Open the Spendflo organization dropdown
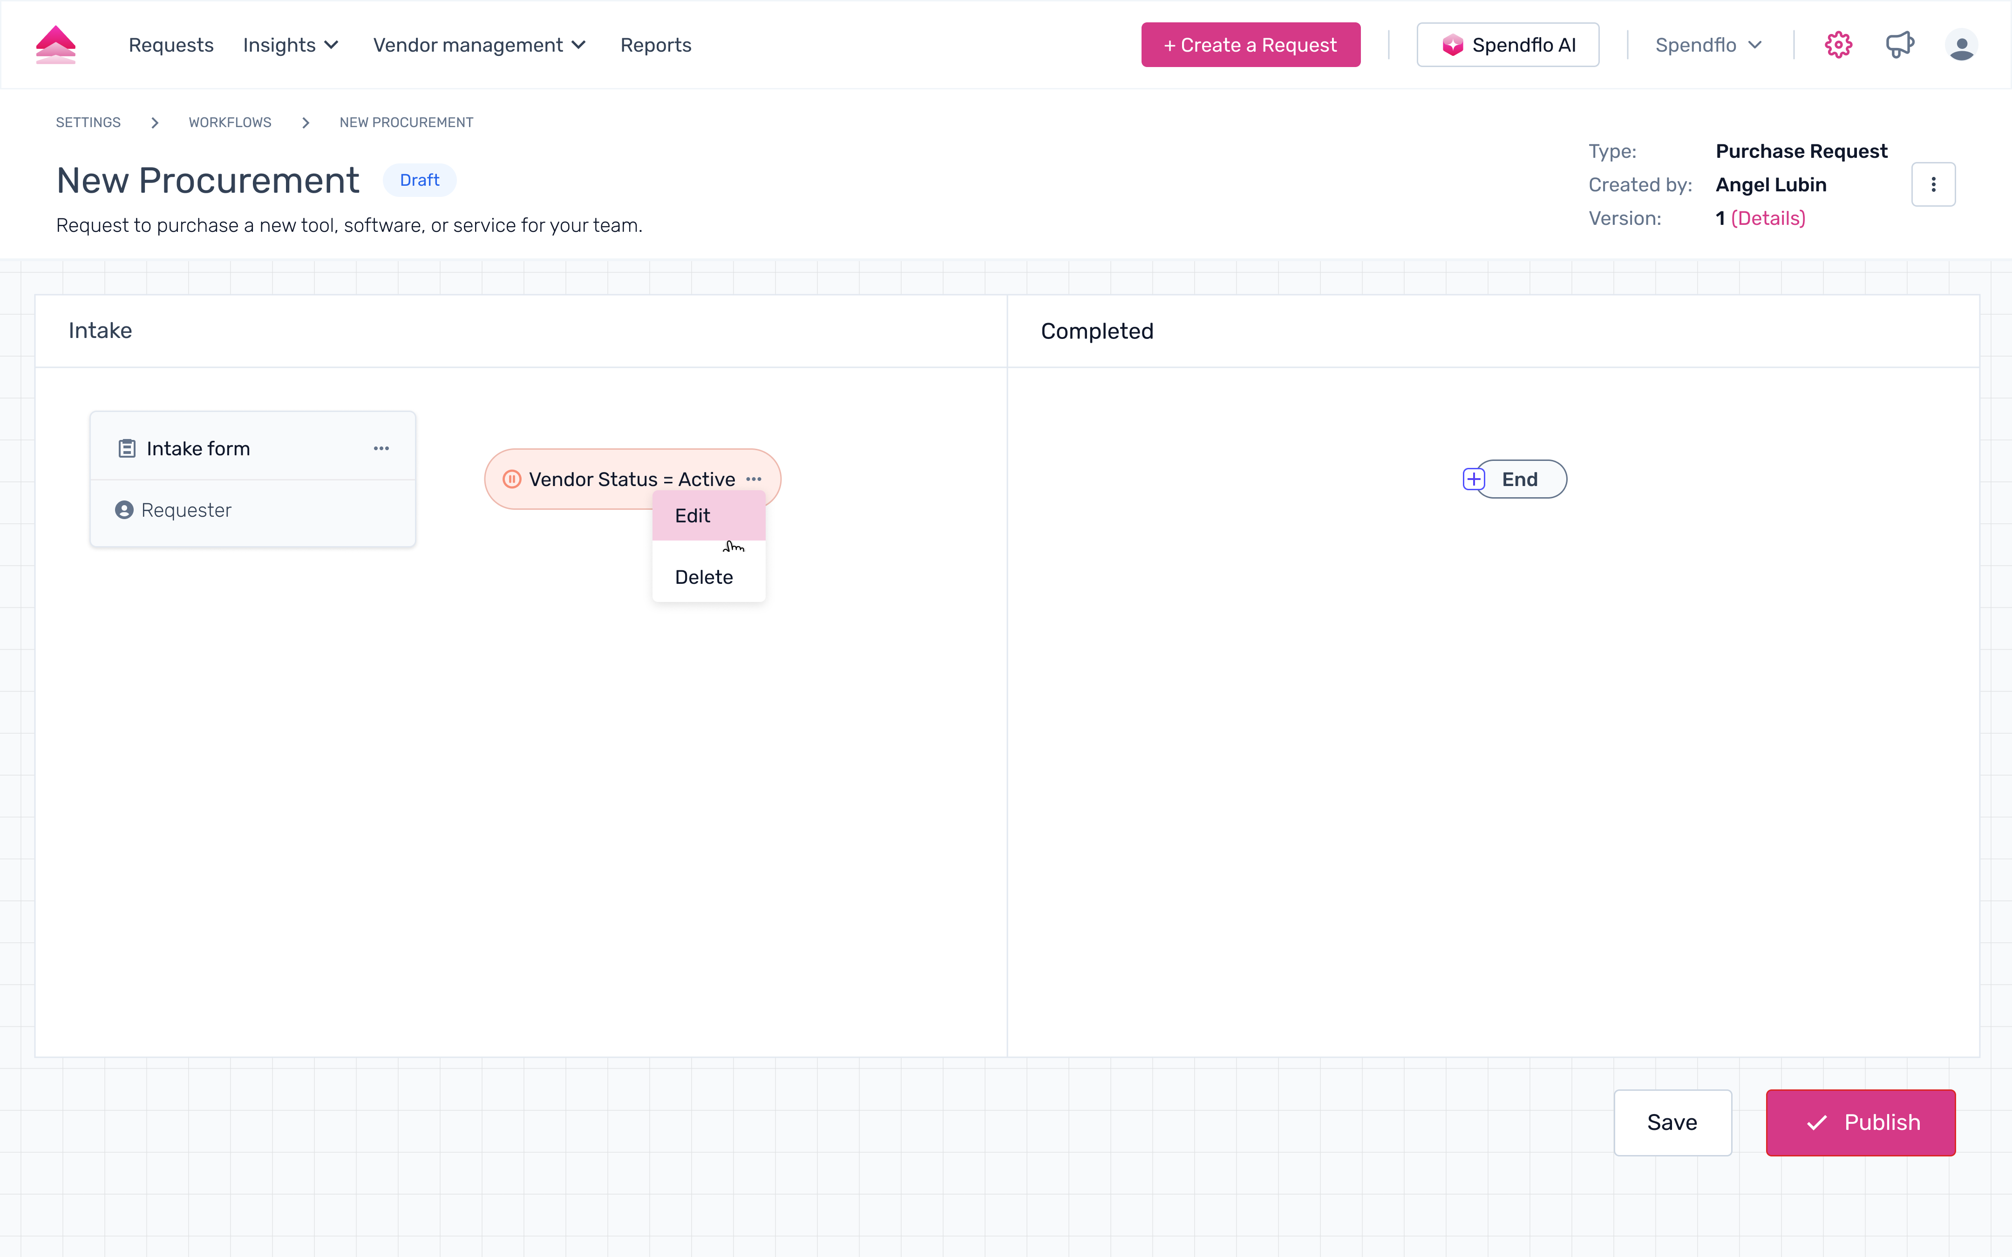The height and width of the screenshot is (1257, 2012). pos(1708,45)
